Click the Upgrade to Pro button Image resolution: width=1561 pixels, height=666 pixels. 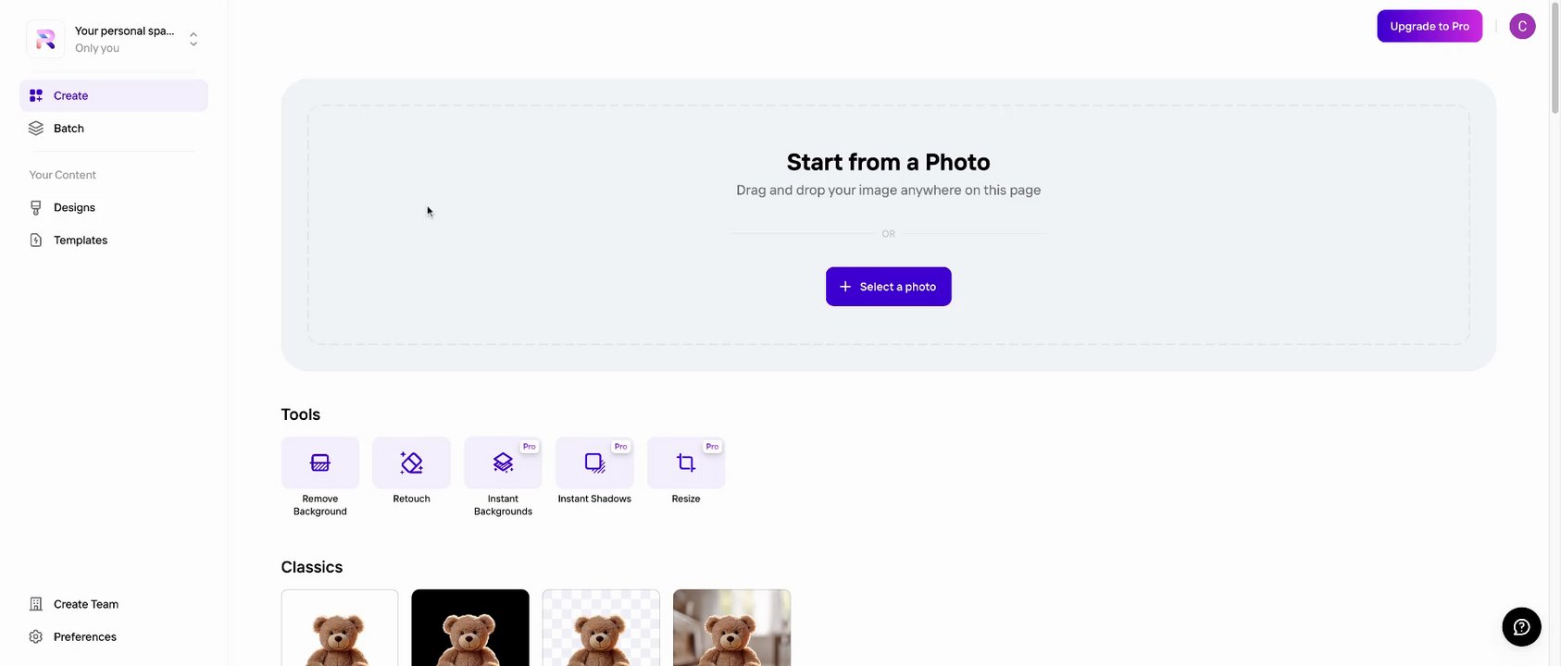1430,26
